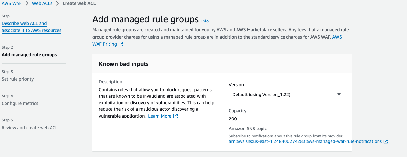Open the Version dropdown
The image size is (407, 157).
(x=287, y=95)
